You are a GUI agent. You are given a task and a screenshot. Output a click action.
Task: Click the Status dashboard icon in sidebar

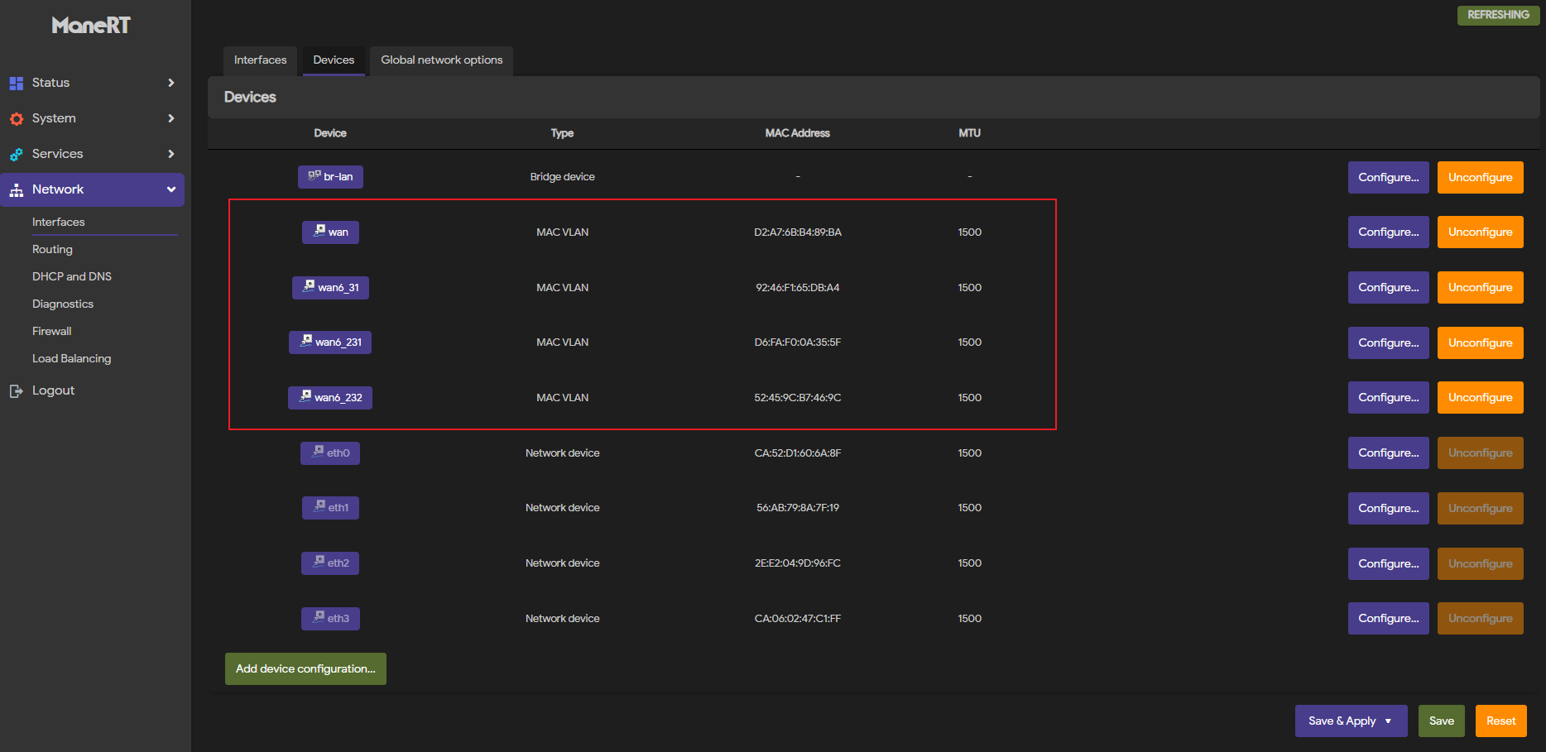(16, 83)
